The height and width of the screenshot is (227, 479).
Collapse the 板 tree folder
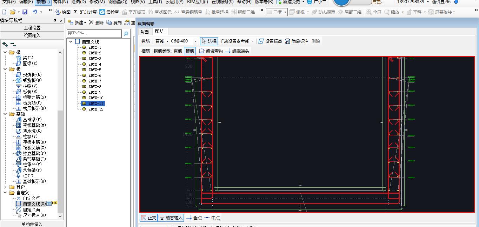pos(5,69)
